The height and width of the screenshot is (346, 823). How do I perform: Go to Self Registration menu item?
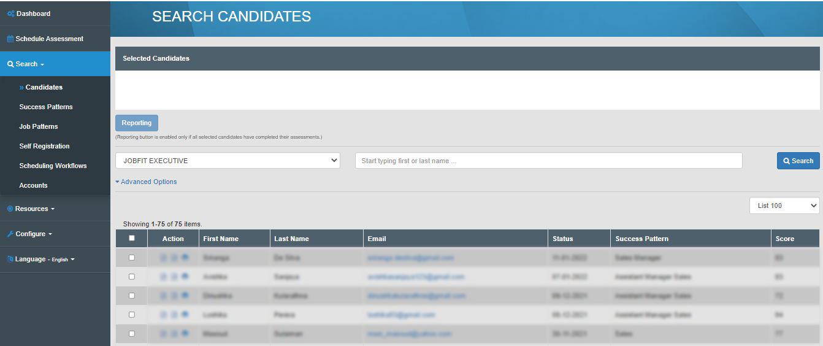click(44, 146)
